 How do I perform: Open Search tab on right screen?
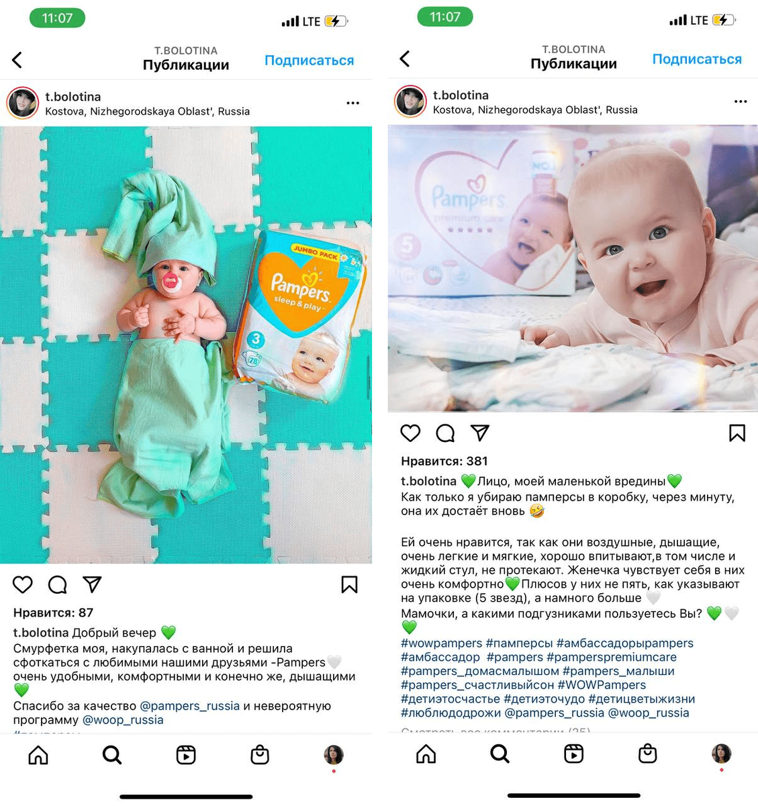click(x=500, y=754)
